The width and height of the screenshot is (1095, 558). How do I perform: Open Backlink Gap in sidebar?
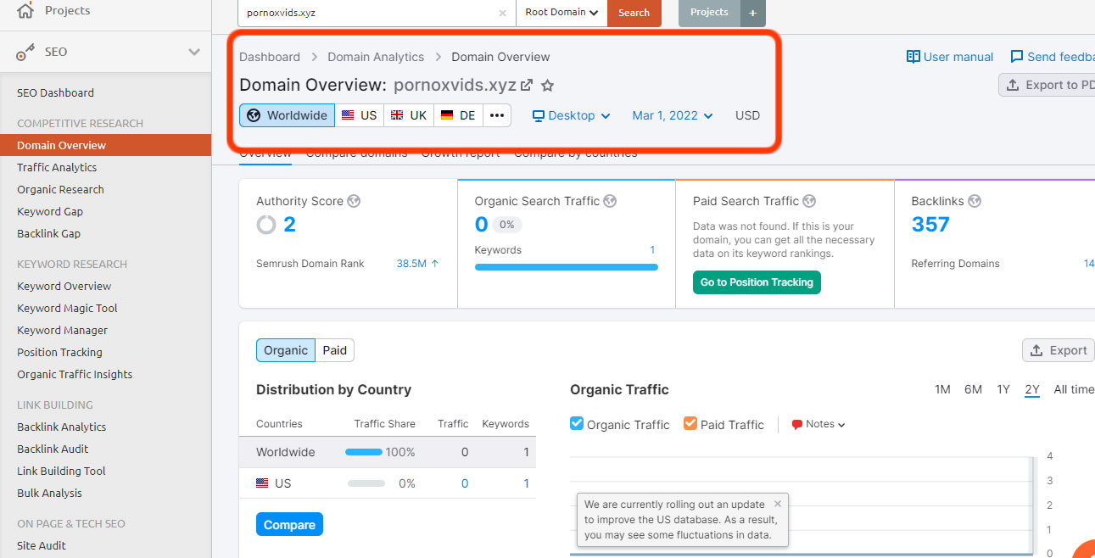[48, 233]
